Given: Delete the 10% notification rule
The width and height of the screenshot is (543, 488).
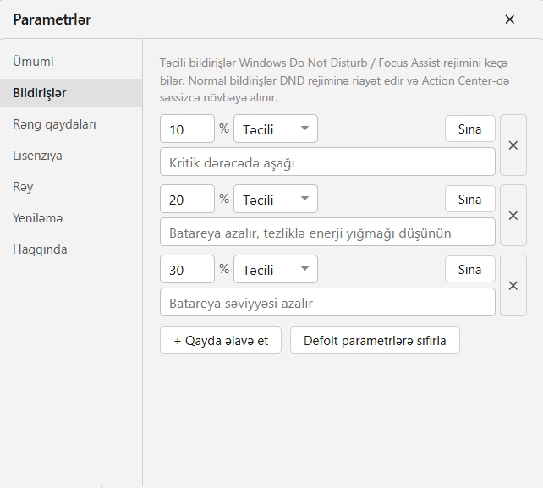Looking at the screenshot, I should pos(513,145).
